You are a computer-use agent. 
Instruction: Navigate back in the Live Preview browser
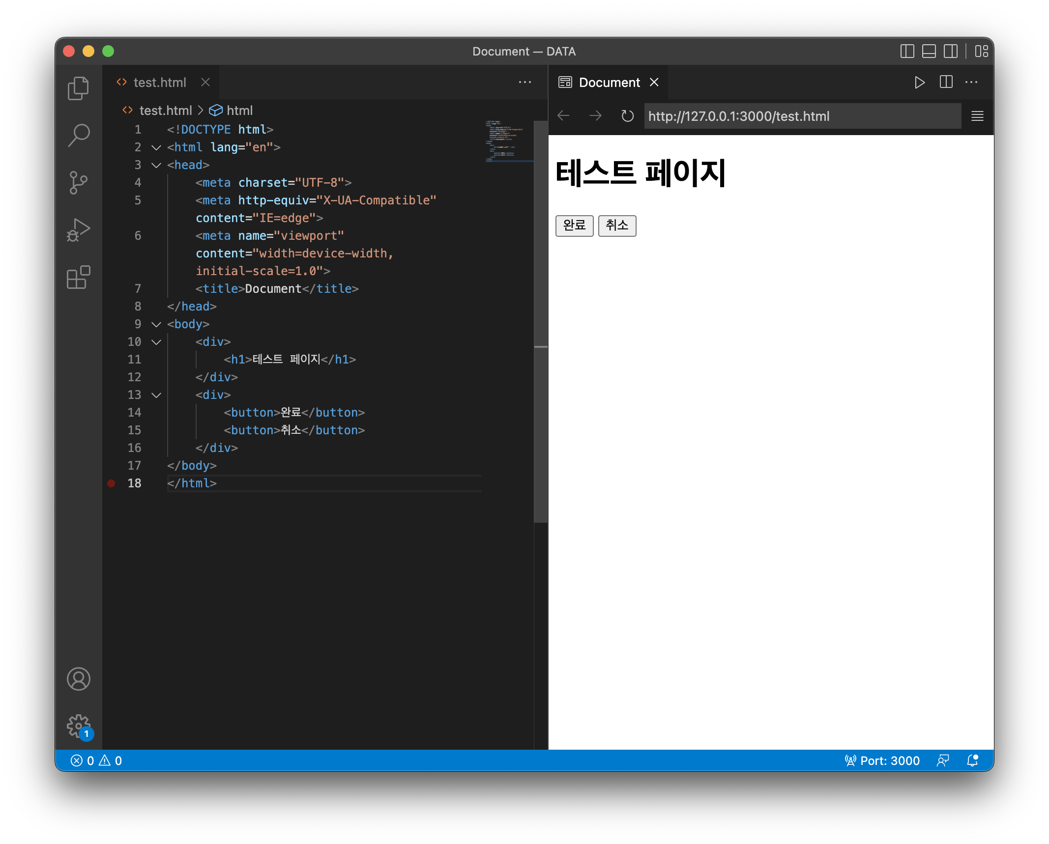pyautogui.click(x=563, y=116)
